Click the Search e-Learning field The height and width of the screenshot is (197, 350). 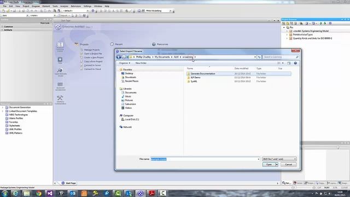281,57
